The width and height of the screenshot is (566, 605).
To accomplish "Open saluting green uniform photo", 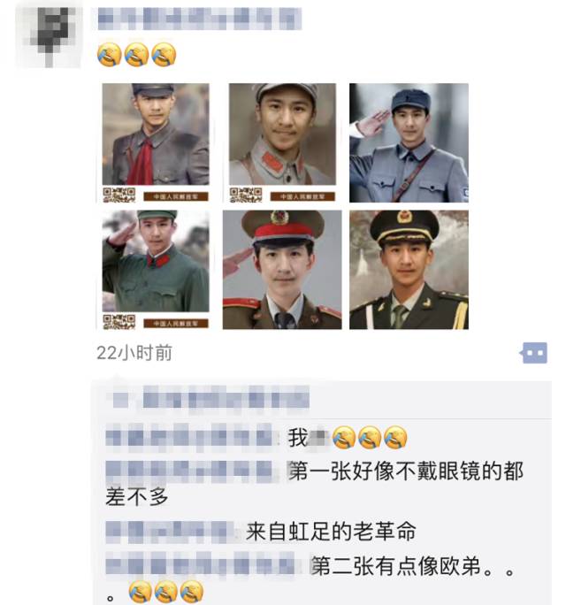I will click(156, 269).
